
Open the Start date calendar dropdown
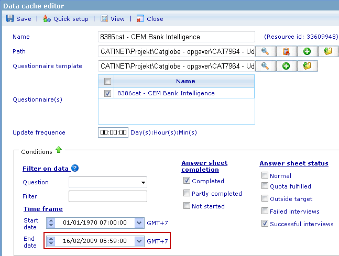(x=139, y=222)
